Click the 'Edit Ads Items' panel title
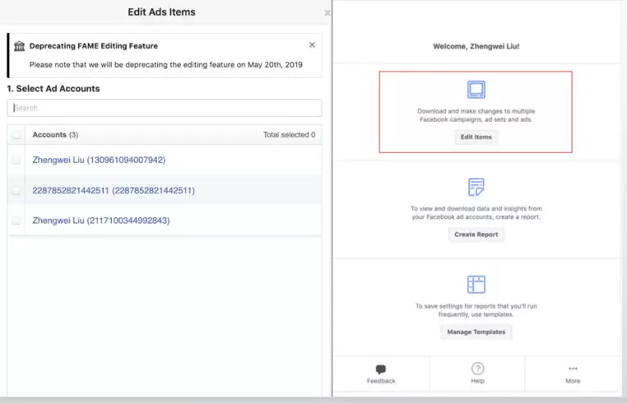627x404 pixels. point(161,12)
